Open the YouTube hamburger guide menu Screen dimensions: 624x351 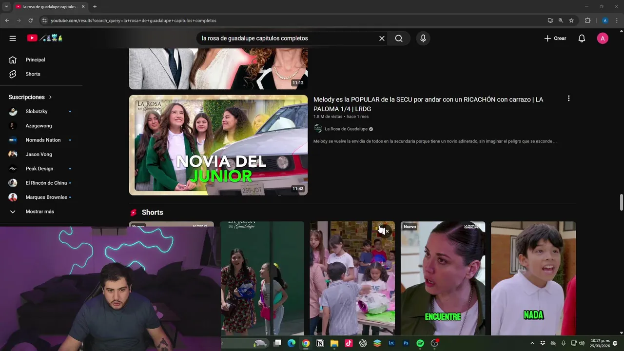[13, 38]
